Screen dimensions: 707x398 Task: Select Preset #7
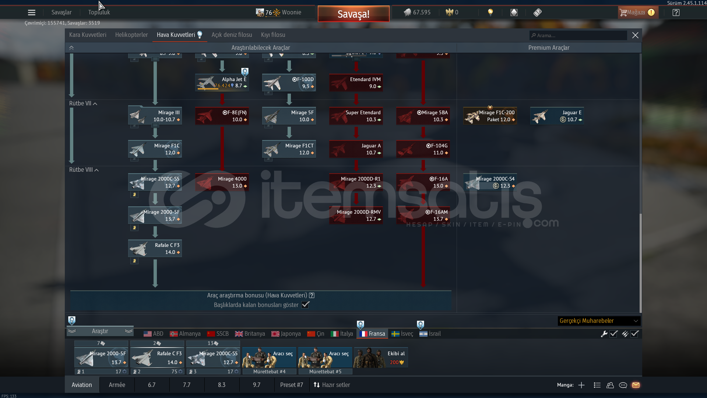click(292, 385)
